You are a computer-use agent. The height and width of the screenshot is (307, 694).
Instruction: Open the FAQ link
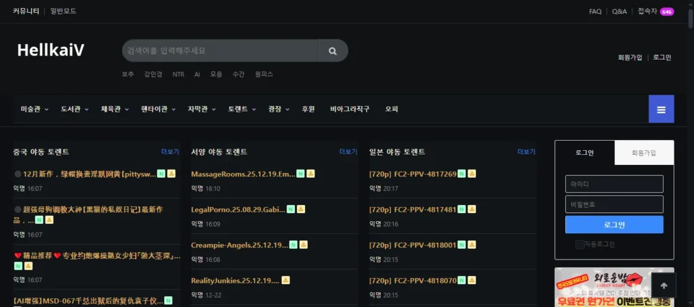pyautogui.click(x=595, y=11)
